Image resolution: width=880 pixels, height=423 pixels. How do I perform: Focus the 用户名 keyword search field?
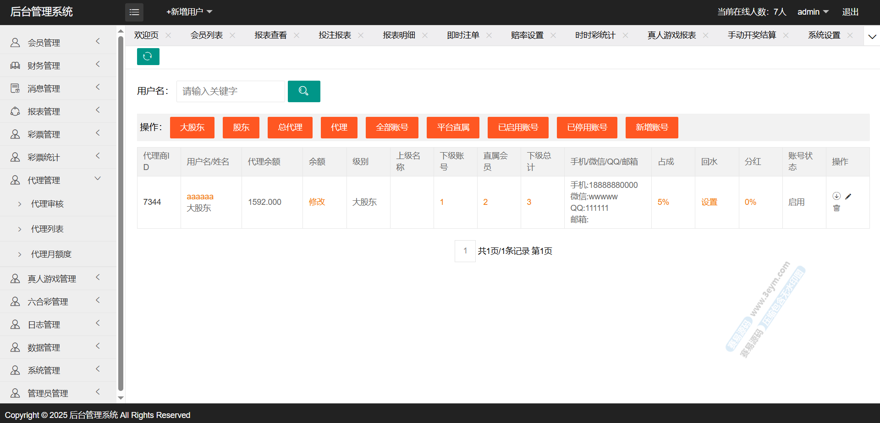tap(231, 91)
